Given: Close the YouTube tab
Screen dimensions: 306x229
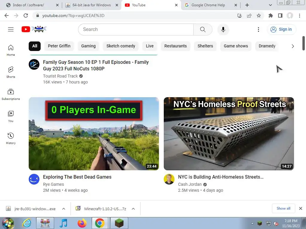Looking at the screenshot, I should 176,5.
